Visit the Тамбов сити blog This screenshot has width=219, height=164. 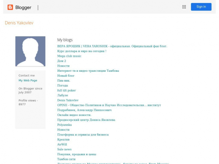[x=66, y=159]
